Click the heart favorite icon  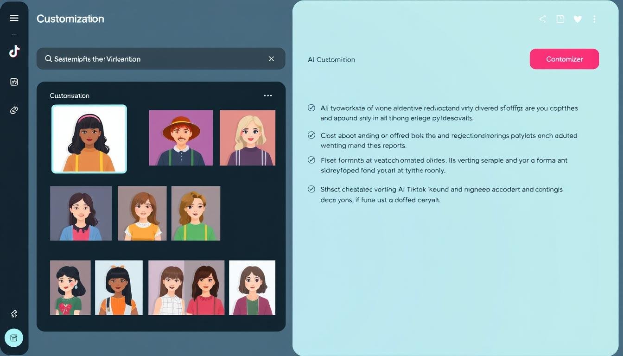pos(578,19)
